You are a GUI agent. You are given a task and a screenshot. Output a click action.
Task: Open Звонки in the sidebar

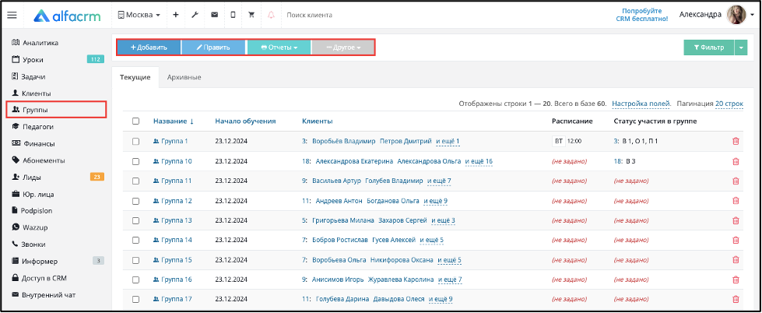pyautogui.click(x=28, y=244)
